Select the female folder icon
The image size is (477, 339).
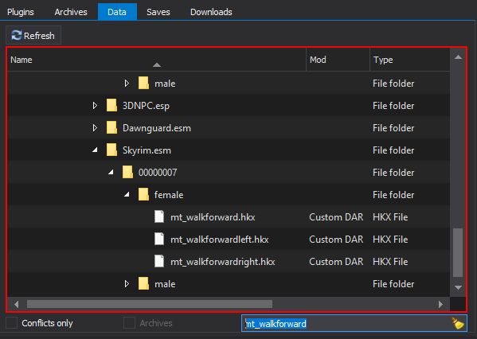(x=143, y=194)
